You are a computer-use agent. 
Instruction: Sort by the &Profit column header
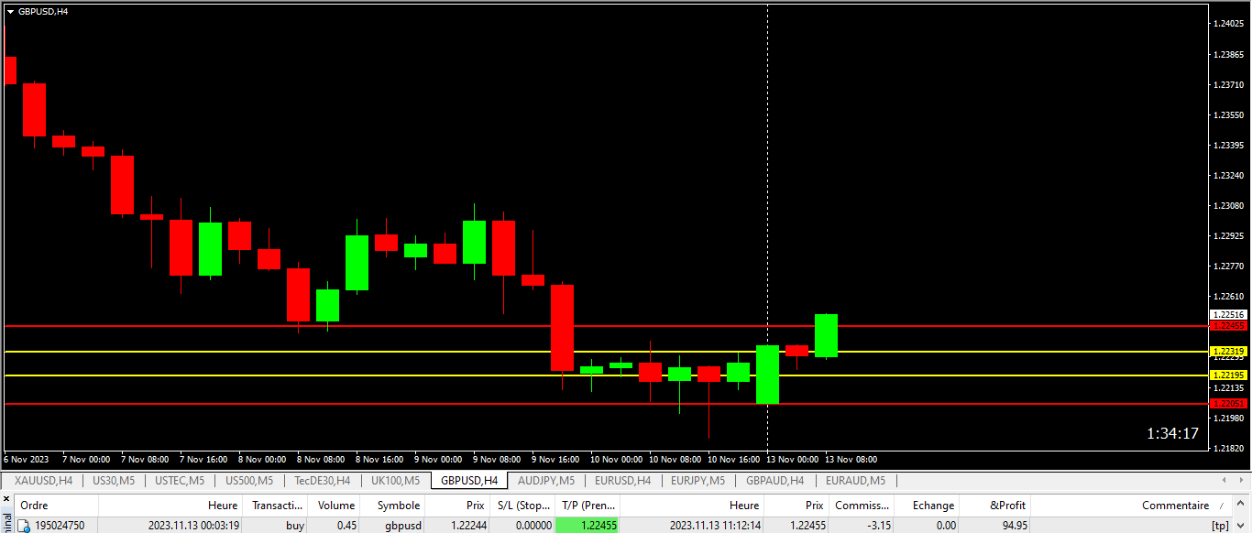(996, 506)
